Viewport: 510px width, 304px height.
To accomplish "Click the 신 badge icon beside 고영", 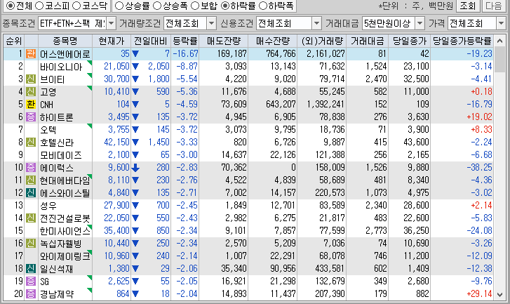I will [31, 91].
